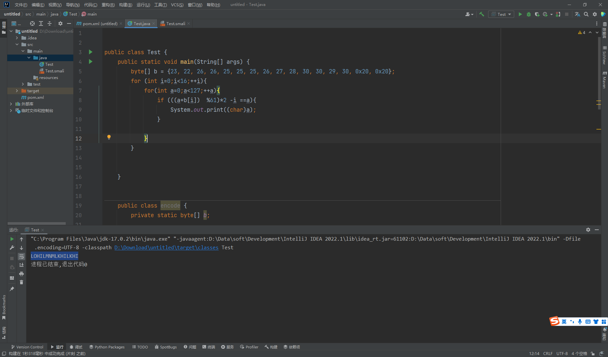Viewport: 608px width, 357px height.
Task: Open the SpotBugs tool window
Action: [165, 347]
